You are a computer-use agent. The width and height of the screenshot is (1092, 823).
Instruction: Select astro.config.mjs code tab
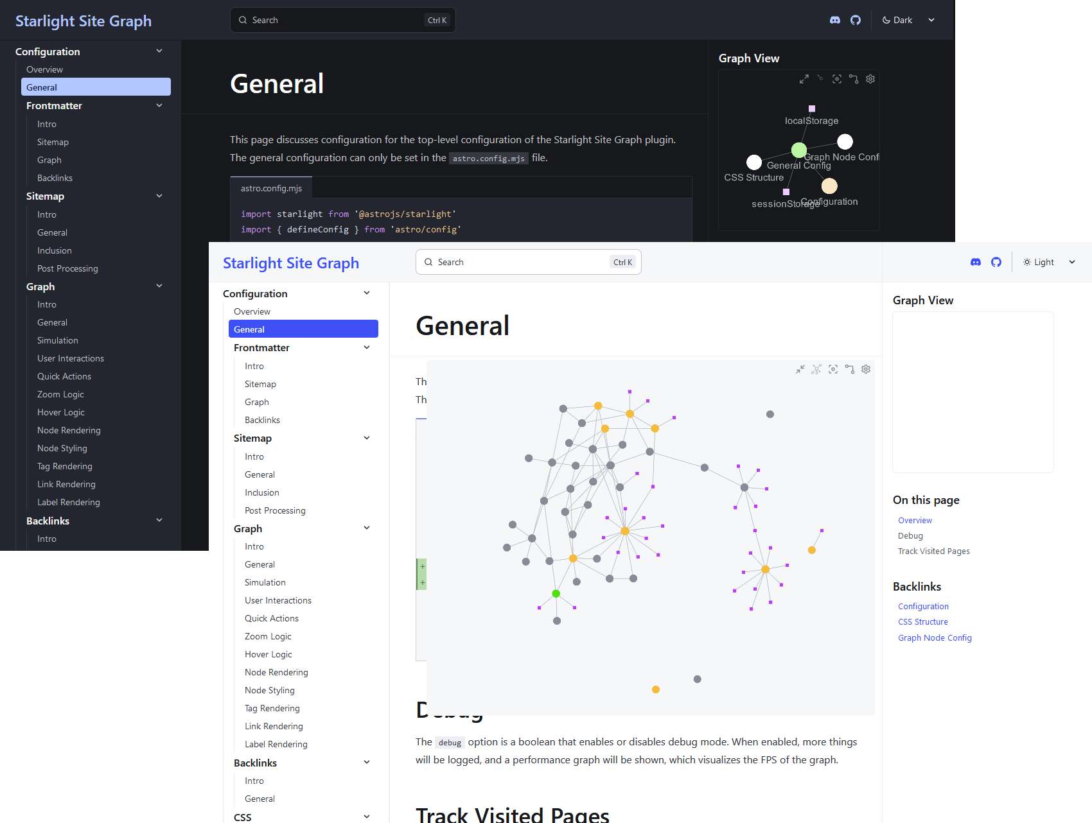pyautogui.click(x=271, y=188)
